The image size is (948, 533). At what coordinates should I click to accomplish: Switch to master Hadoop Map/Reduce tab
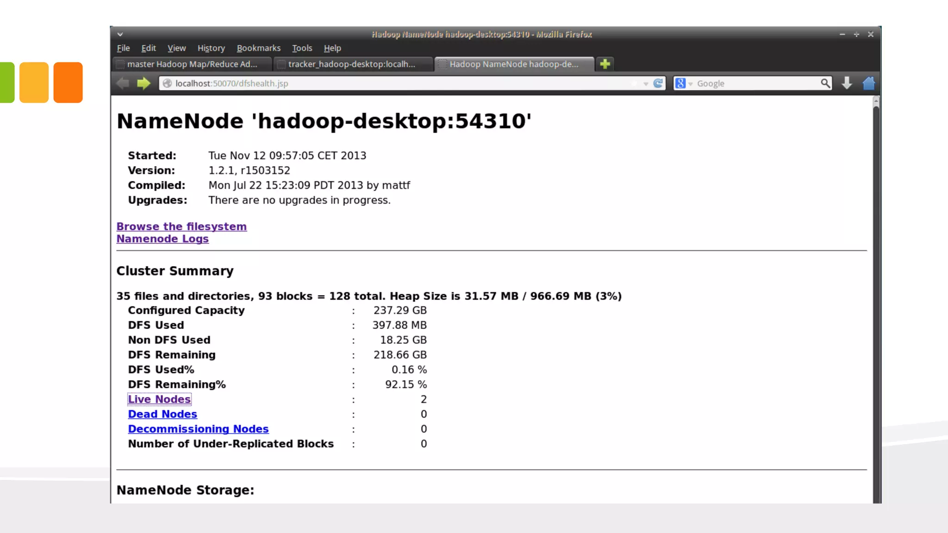[192, 64]
